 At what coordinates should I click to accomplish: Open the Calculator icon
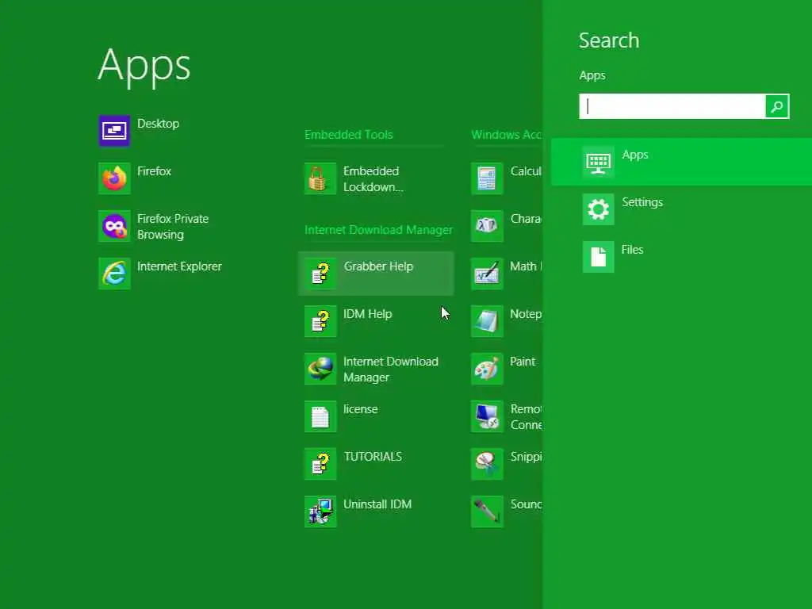pyautogui.click(x=487, y=178)
